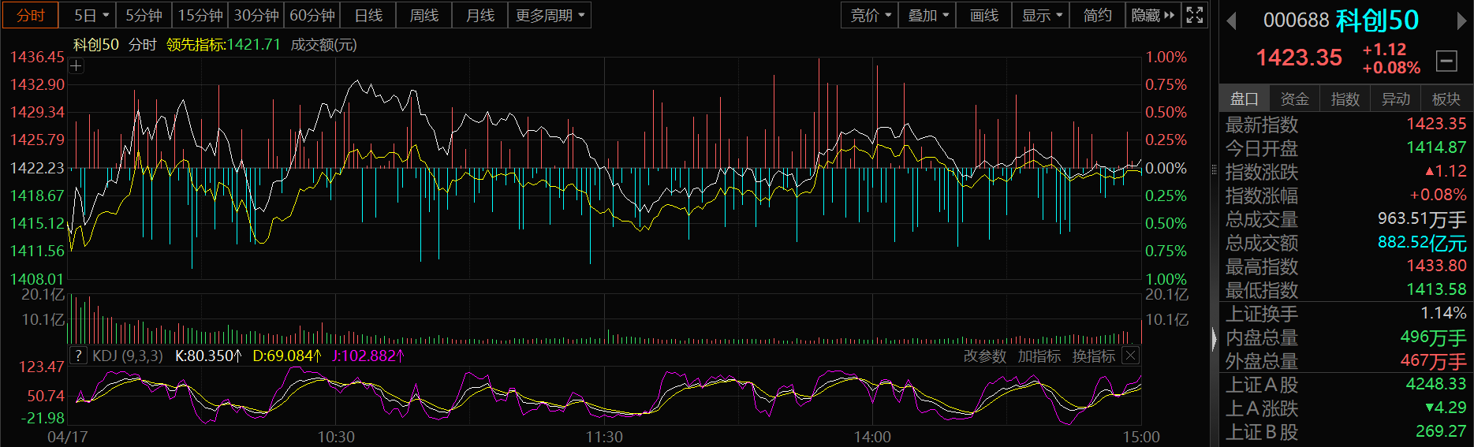Select the 日线 daily chart tab

point(368,15)
